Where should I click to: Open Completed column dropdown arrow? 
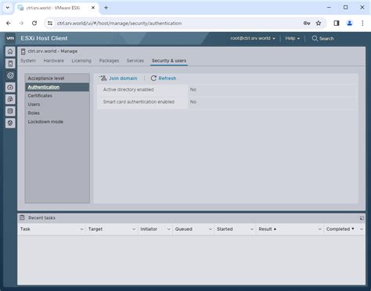(x=362, y=229)
